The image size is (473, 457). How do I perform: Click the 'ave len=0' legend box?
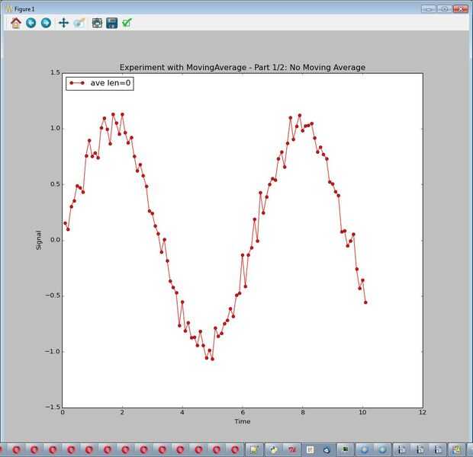pyautogui.click(x=100, y=83)
